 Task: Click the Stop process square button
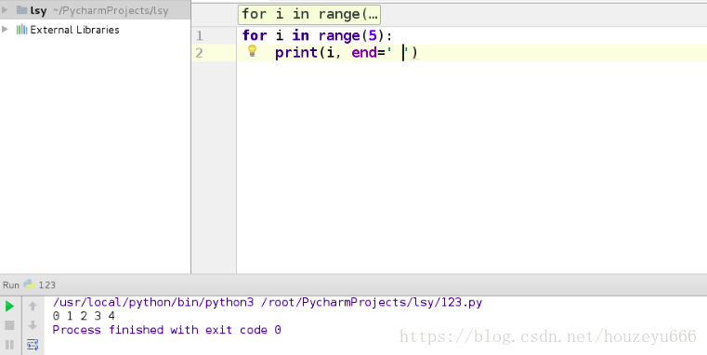click(9, 325)
